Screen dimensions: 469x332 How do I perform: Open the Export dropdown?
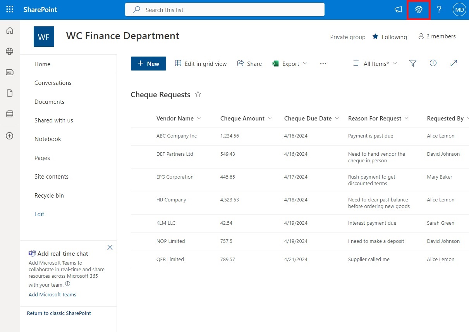[290, 63]
